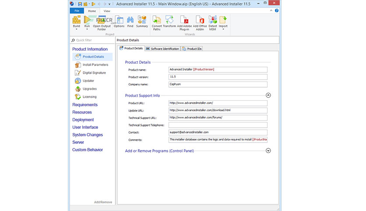Click the quick access Build icon
The image size is (366, 211).
(x=85, y=4)
